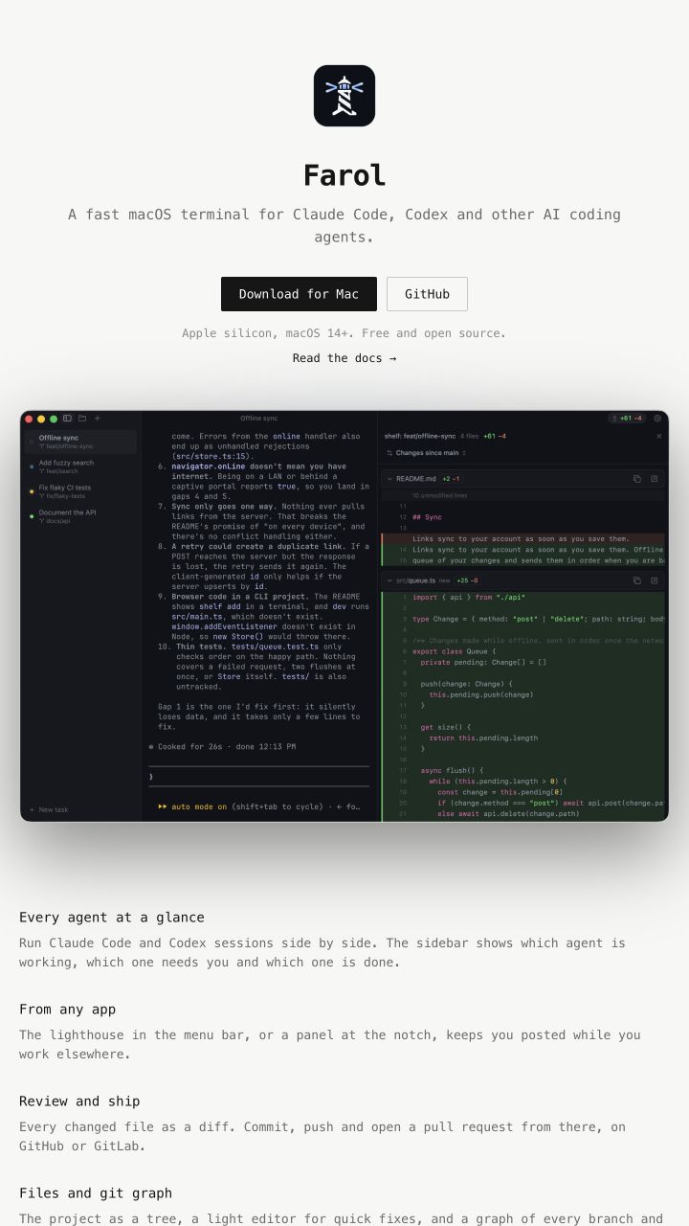Follow the Read the docs link

point(344,358)
